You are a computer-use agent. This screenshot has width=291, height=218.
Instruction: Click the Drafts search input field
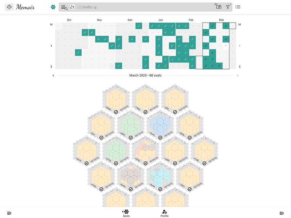point(145,7)
